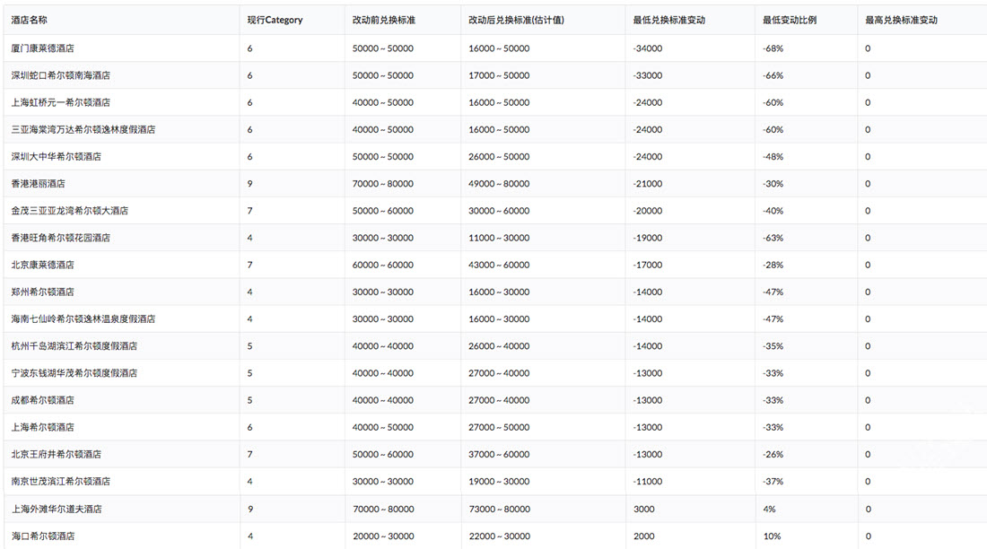Image resolution: width=987 pixels, height=549 pixels.
Task: Click the -17000 change value
Action: [648, 265]
